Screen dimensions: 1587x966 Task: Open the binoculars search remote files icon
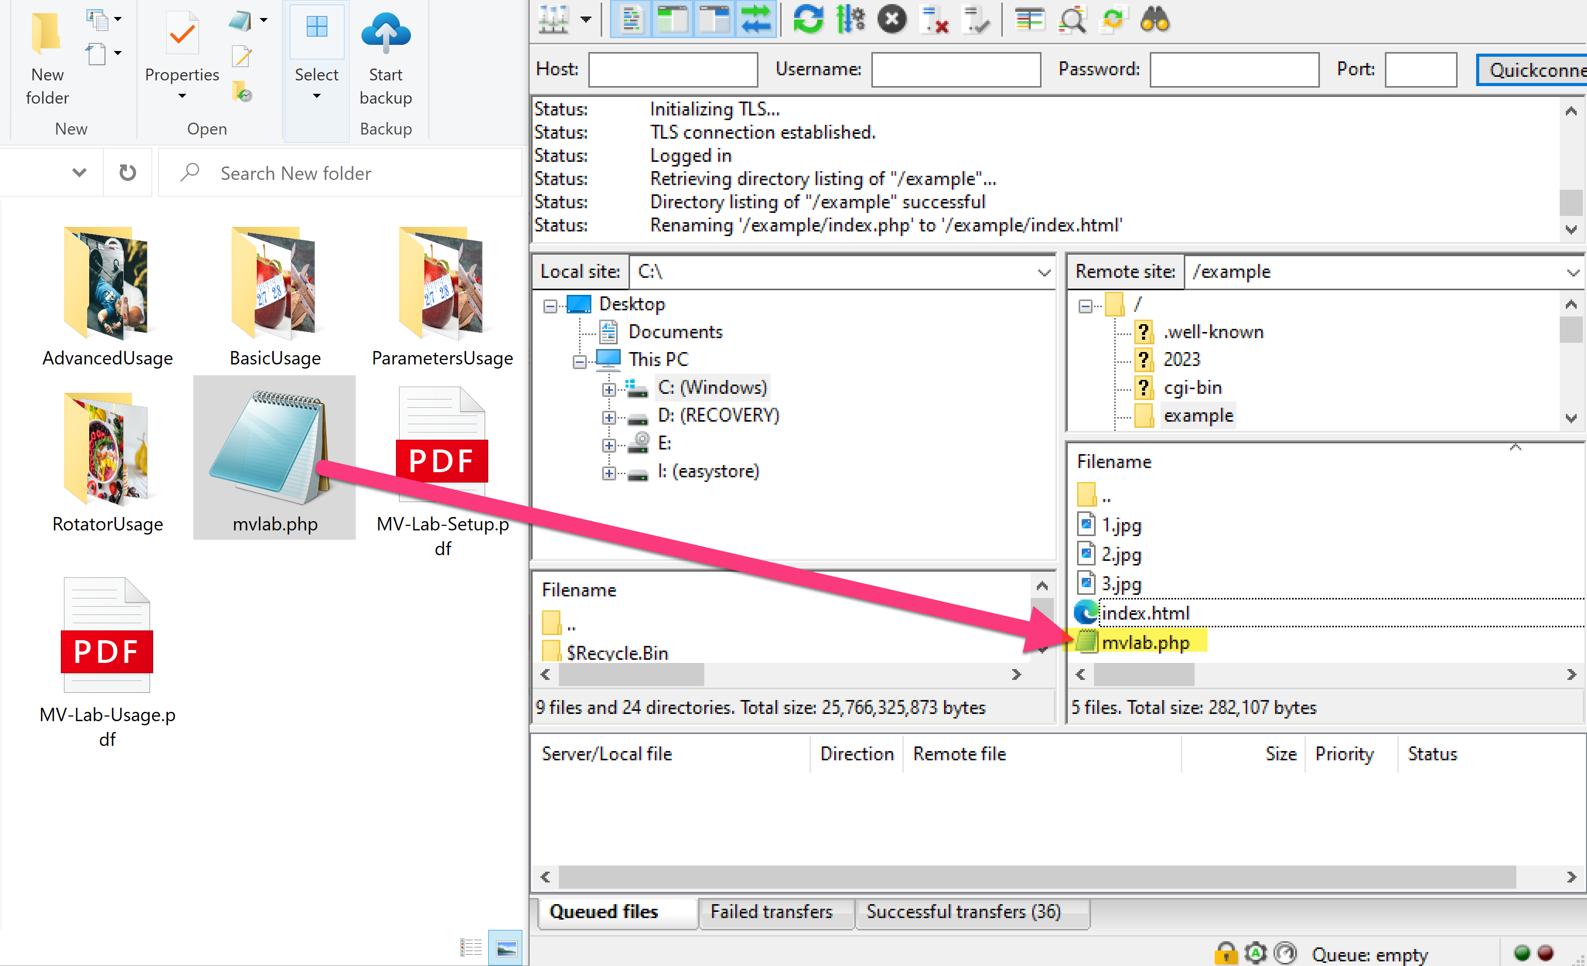(1154, 19)
